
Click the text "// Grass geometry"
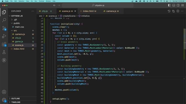(x=67, y=42)
